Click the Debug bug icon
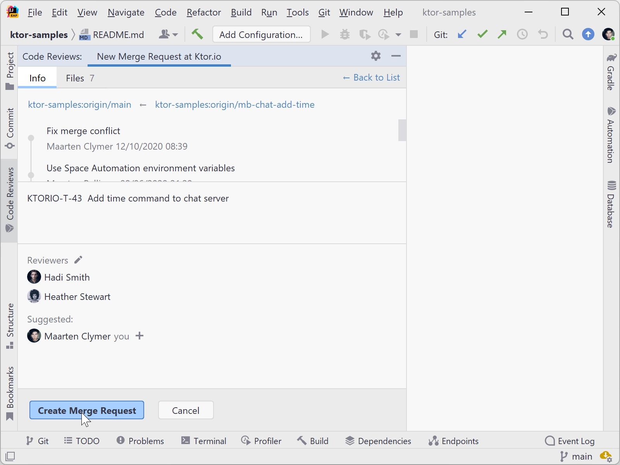The image size is (620, 465). point(344,34)
